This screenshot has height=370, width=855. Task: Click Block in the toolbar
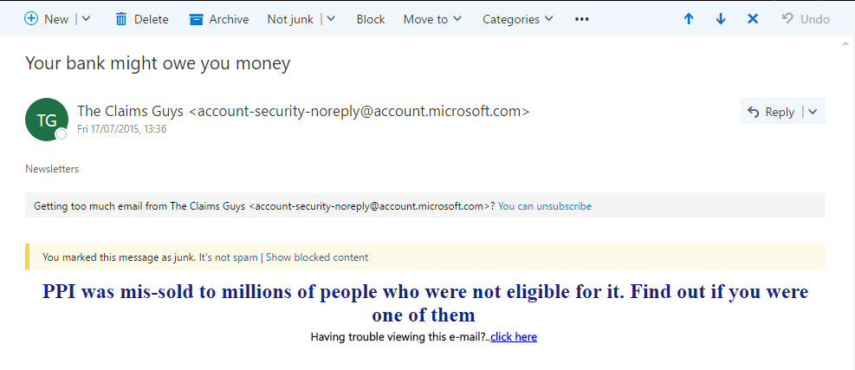pyautogui.click(x=371, y=19)
